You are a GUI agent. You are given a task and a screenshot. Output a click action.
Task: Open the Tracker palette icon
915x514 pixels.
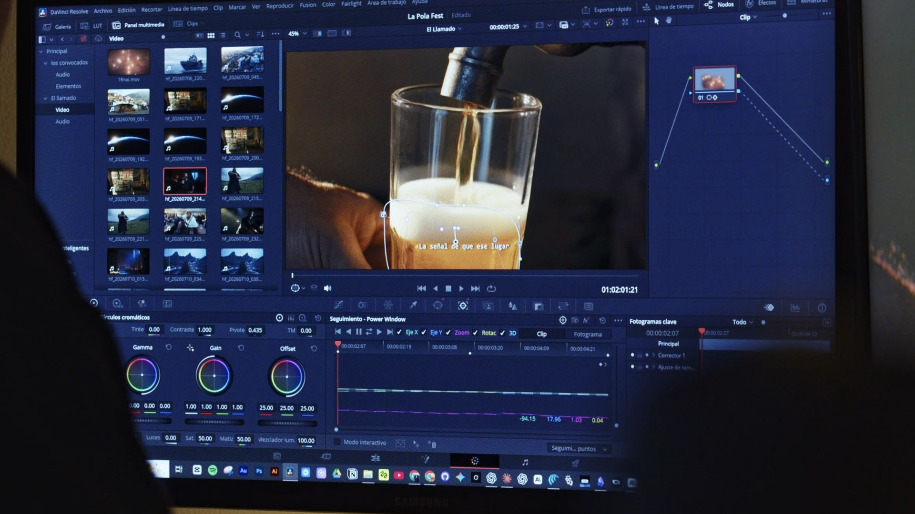point(463,306)
